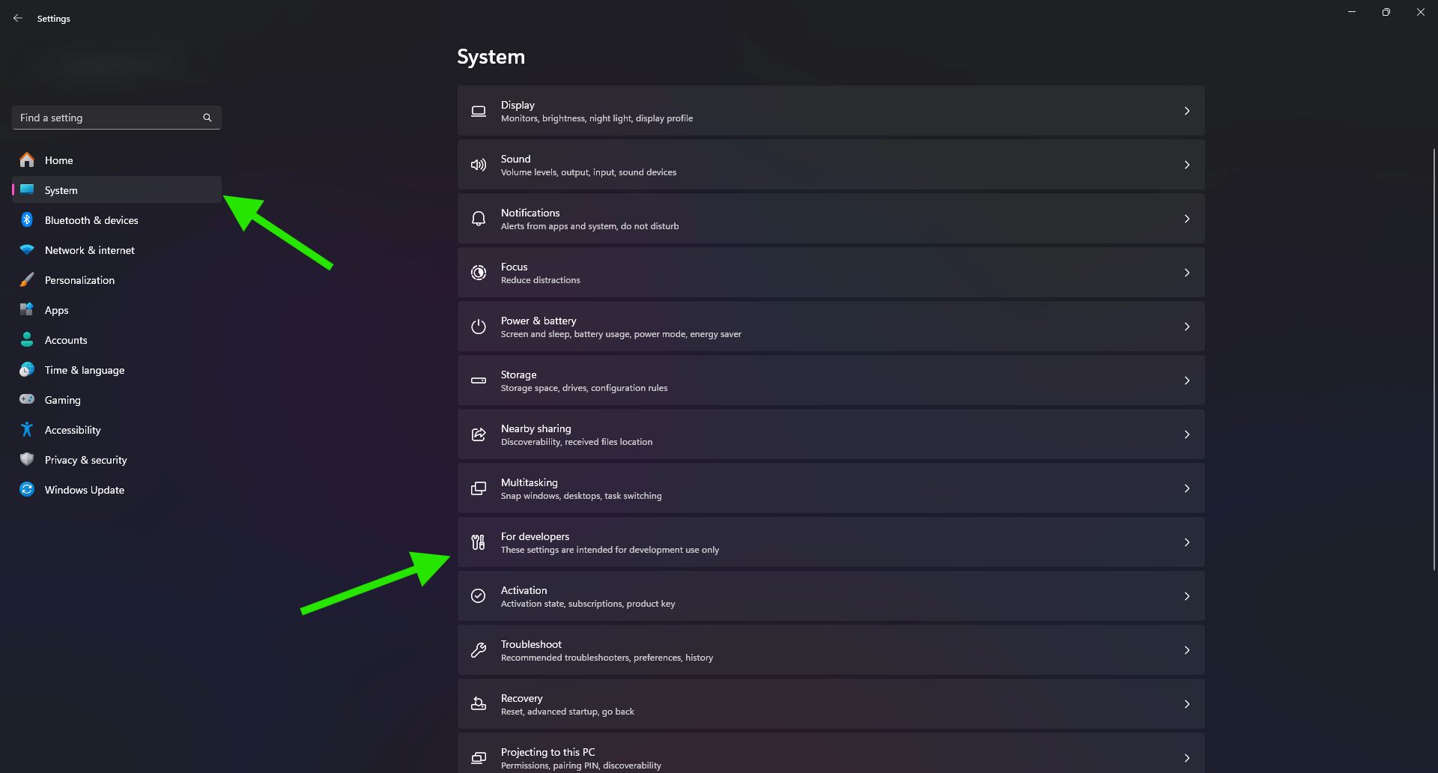
Task: Open Notifications via its right chevron
Action: pos(1187,219)
